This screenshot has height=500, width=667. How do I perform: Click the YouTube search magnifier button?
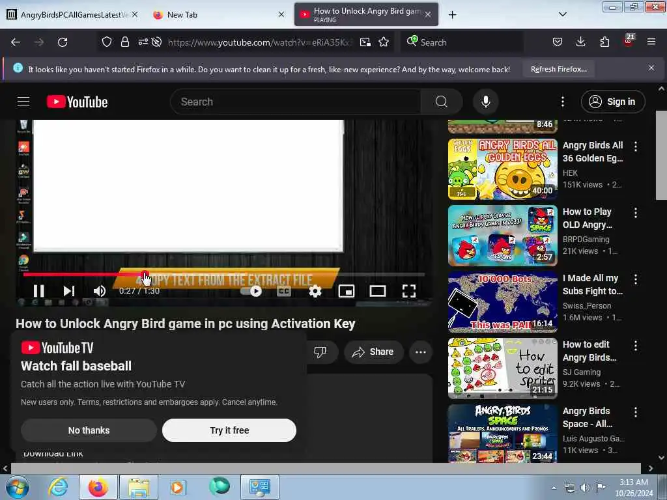click(x=442, y=102)
